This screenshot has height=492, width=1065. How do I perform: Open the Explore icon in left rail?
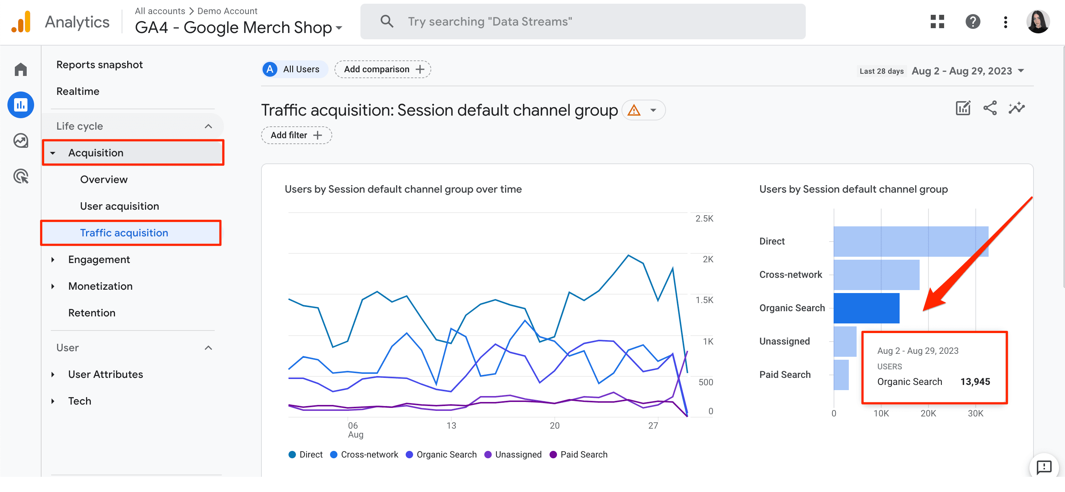21,140
